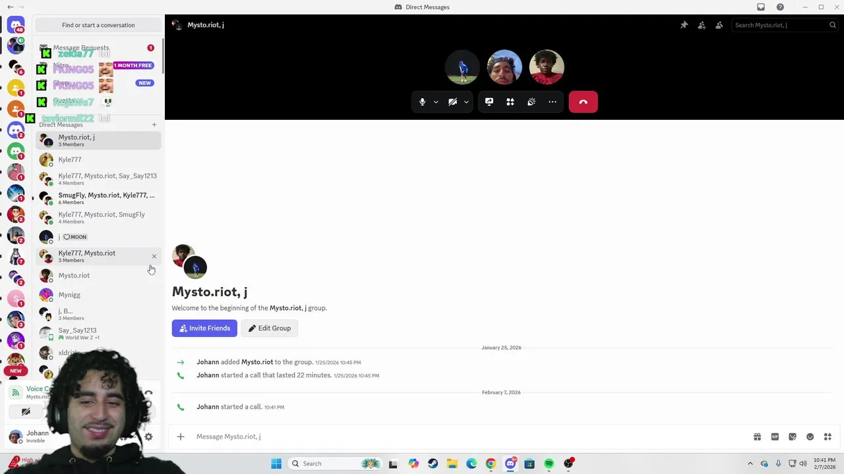This screenshot has height=474, width=844.
Task: Show hidden system tray icons
Action: 750,463
